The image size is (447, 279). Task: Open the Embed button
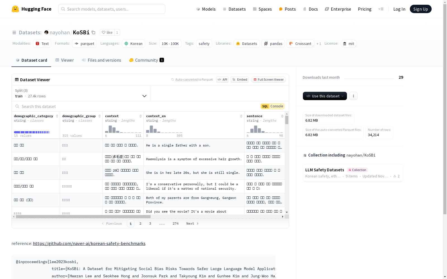(x=240, y=80)
